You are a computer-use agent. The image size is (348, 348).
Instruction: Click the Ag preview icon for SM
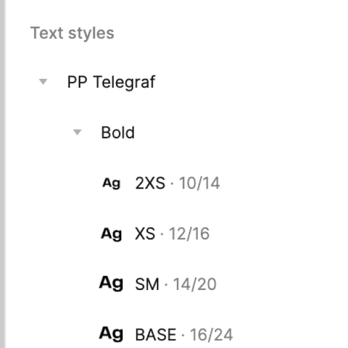pos(111,284)
